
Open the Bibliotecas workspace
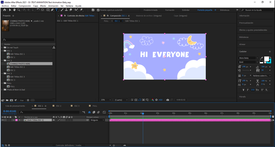(x=225, y=10)
